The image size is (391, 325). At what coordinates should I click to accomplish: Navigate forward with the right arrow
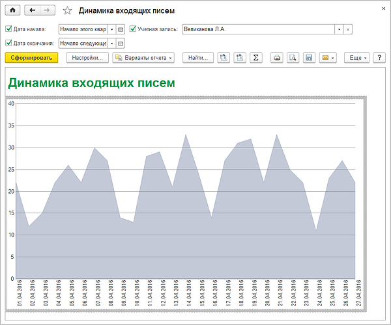(47, 10)
